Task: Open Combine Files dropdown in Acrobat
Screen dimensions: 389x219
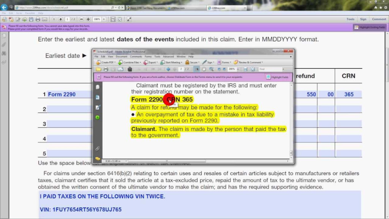Action: pos(130,62)
